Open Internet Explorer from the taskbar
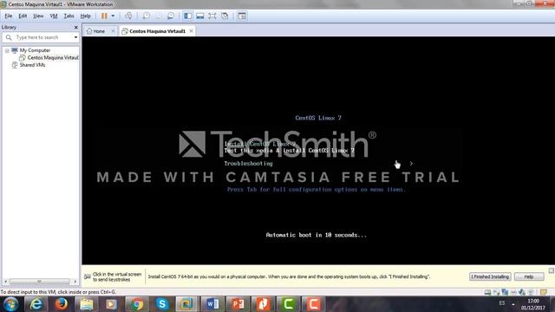The width and height of the screenshot is (555, 312). pyautogui.click(x=36, y=304)
